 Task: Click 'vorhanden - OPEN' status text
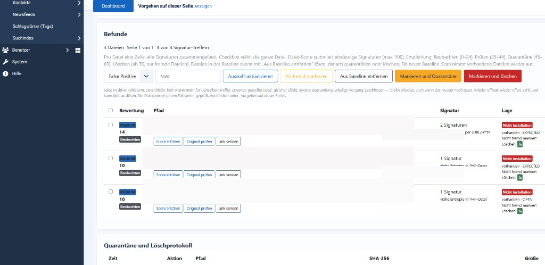click(x=517, y=200)
